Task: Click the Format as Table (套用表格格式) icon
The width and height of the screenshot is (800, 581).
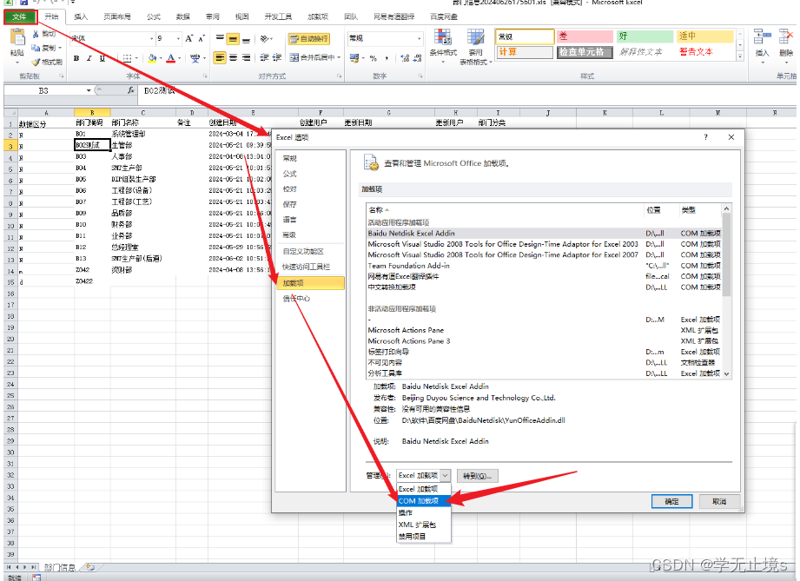Action: click(x=475, y=37)
